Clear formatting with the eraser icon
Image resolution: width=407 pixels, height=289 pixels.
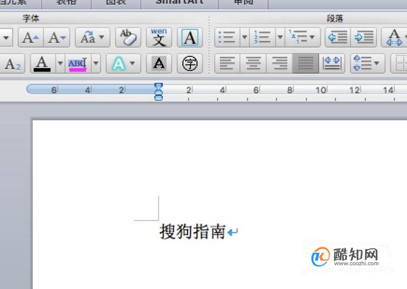(128, 38)
